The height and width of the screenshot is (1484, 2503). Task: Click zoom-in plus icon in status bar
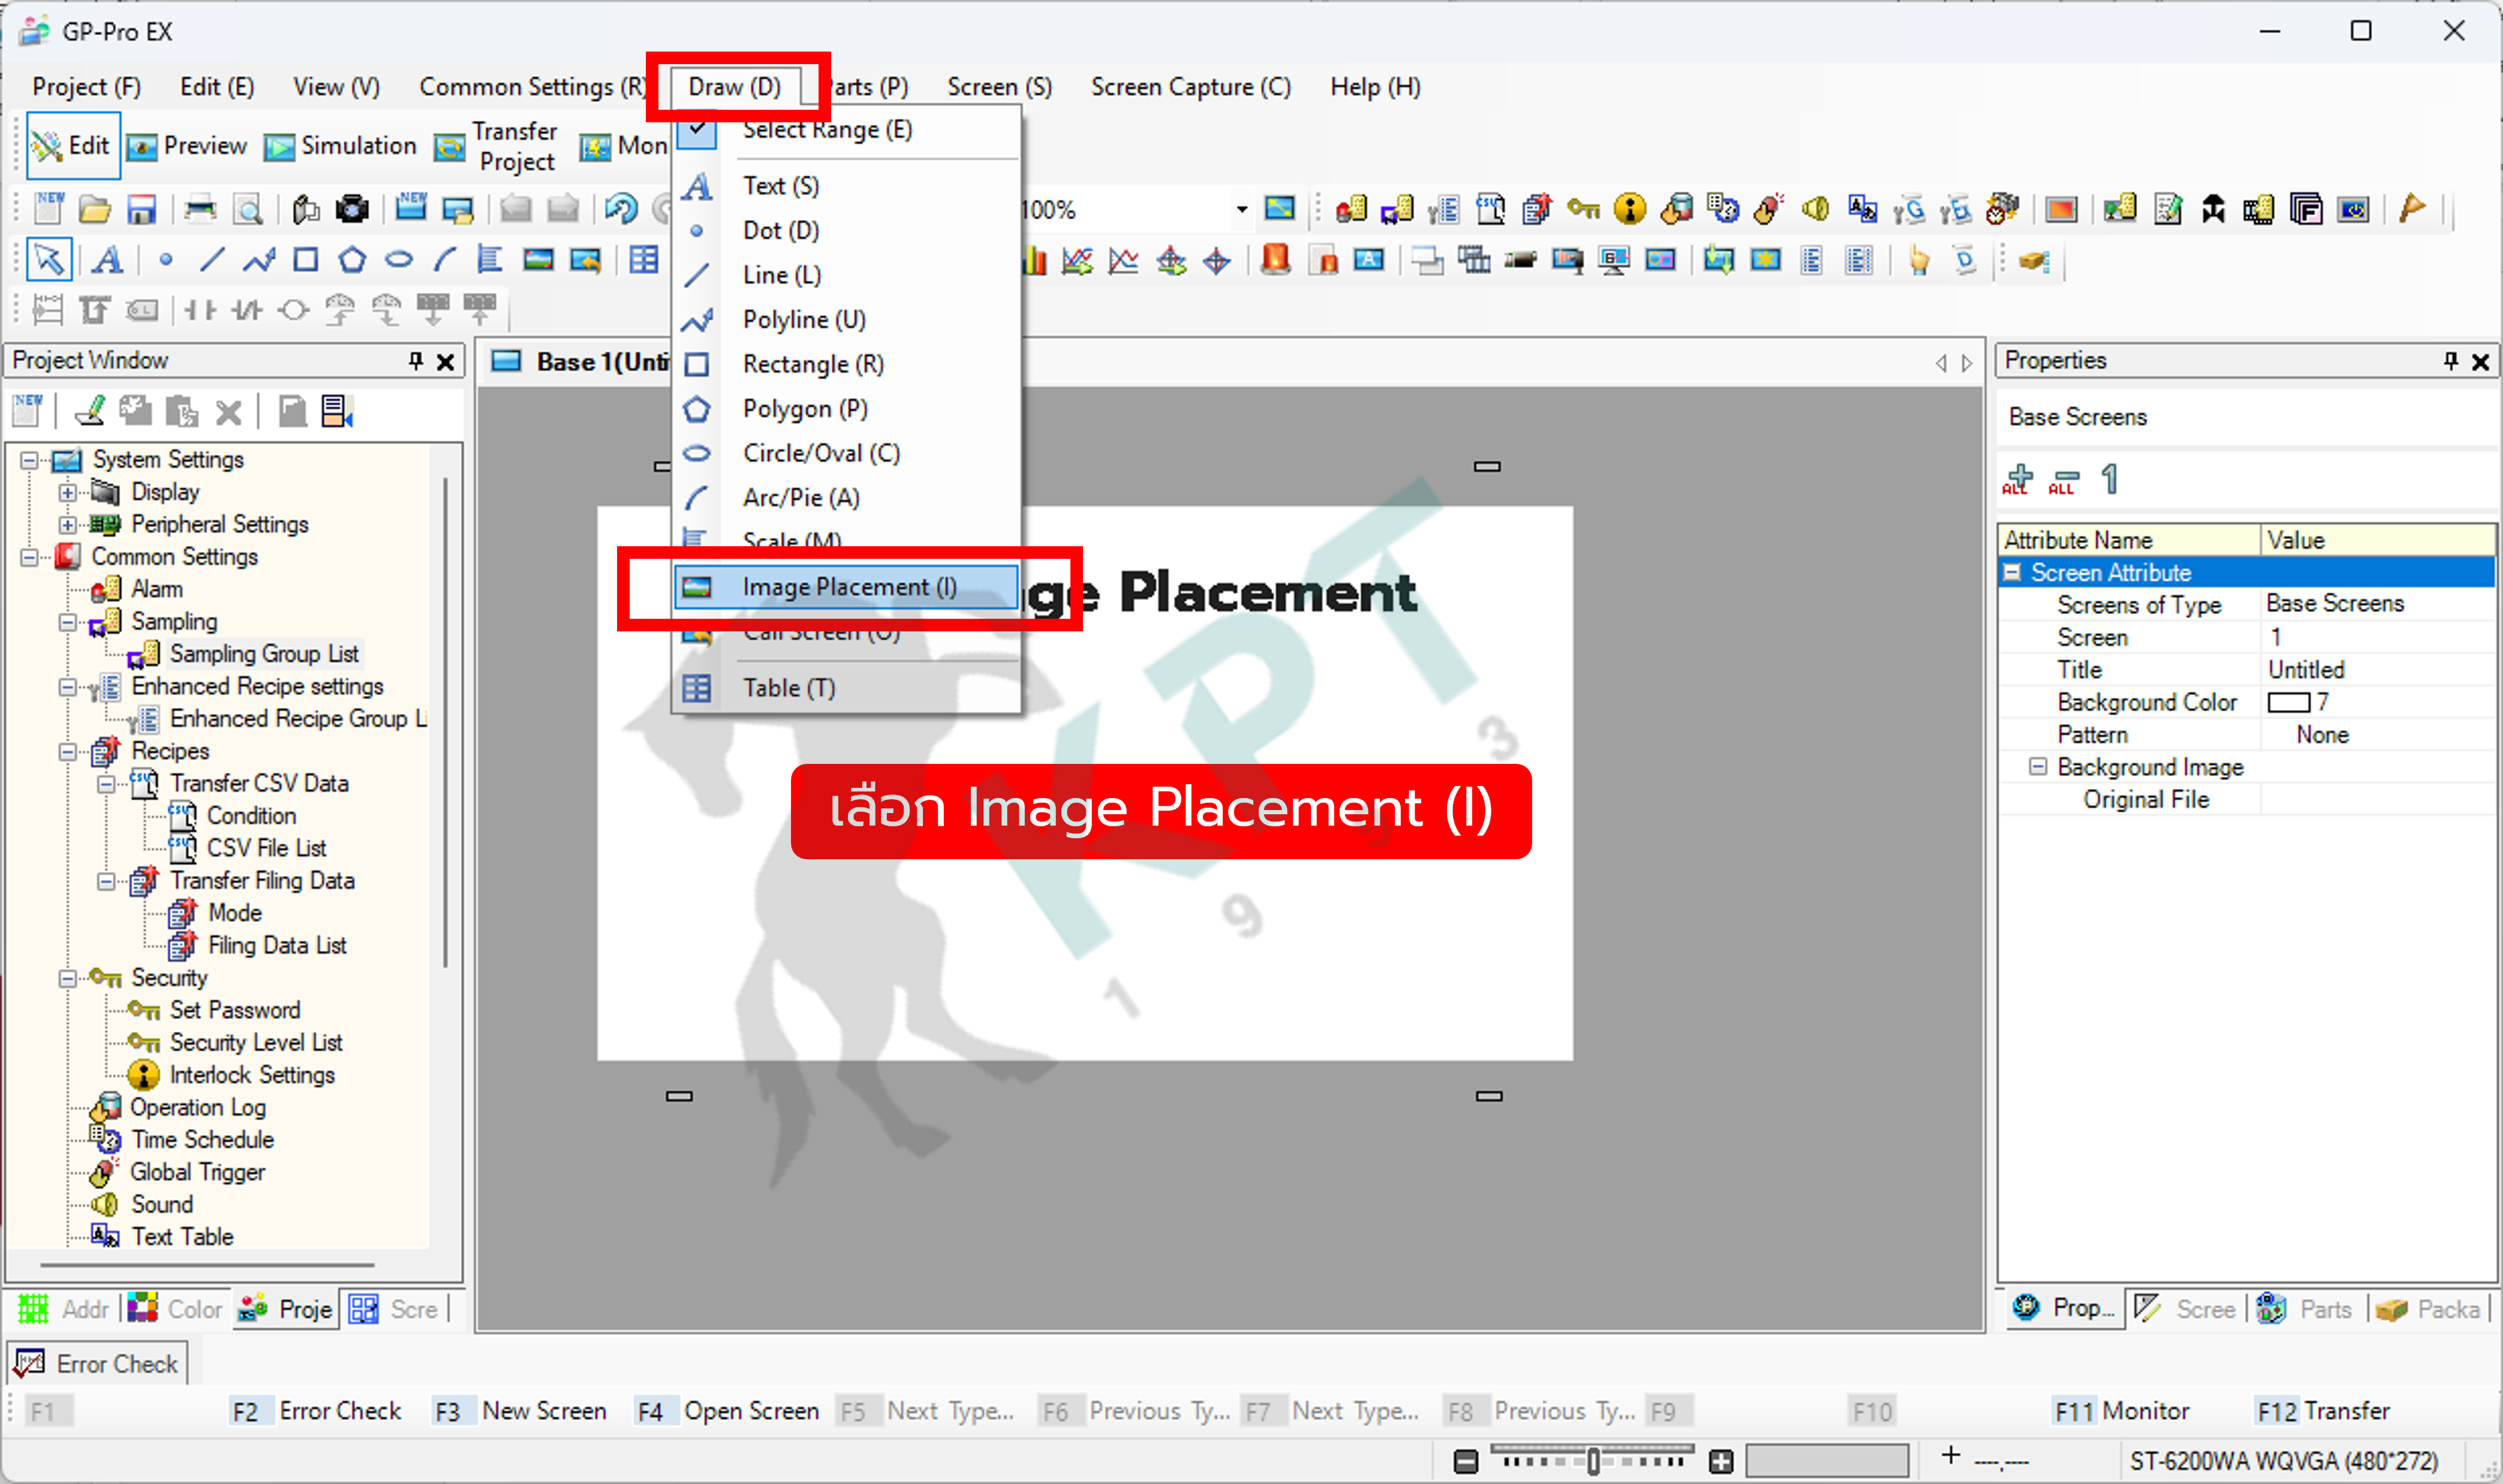(1721, 1461)
